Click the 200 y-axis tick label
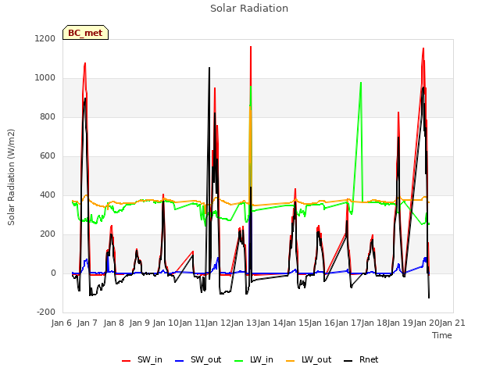500x375 pixels. tap(48, 234)
